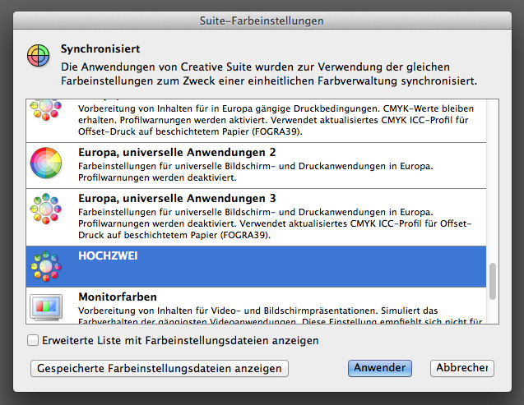This screenshot has width=524, height=405.
Task: Click the list scrollbar thumb
Action: coord(493,281)
